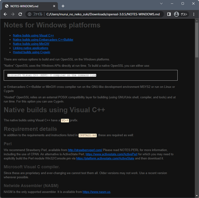Viewport: 199px width, 198px height.
Task: Click the vertical scrollbar thumb
Action: pos(197,40)
